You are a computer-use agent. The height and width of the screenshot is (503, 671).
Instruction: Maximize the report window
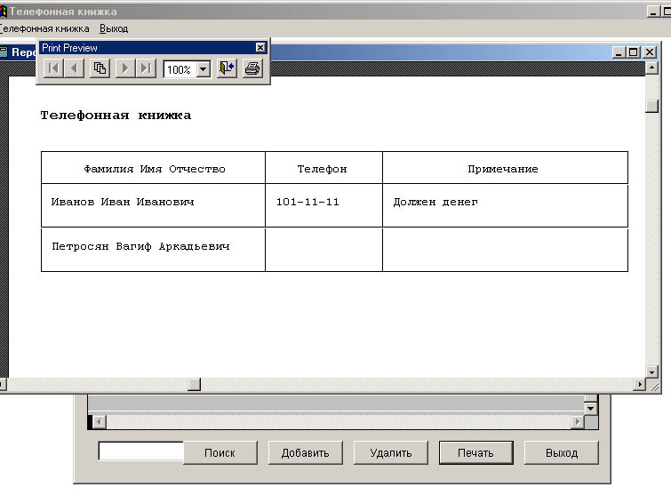633,52
